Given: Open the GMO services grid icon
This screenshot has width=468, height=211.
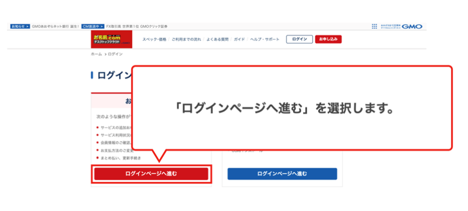Looking at the screenshot, I should tap(374, 26).
